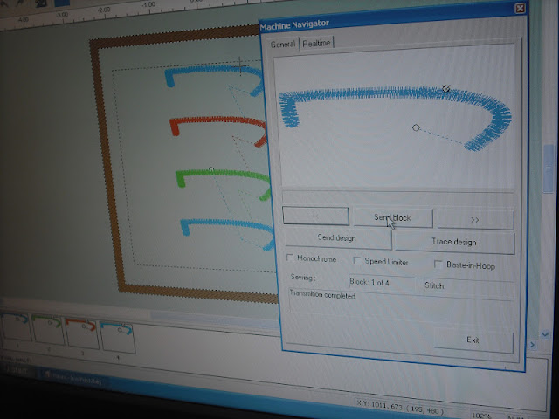Viewport: 559px width, 419px height.
Task: Advance to next block with >> button
Action: [x=475, y=220]
